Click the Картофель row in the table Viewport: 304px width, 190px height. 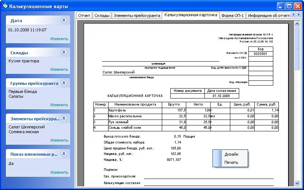pyautogui.click(x=186, y=110)
